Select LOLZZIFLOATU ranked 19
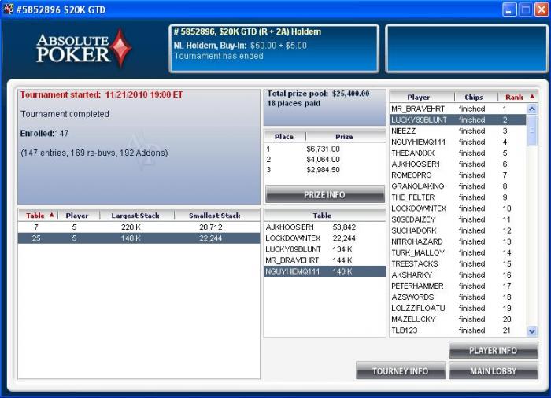 coord(458,308)
